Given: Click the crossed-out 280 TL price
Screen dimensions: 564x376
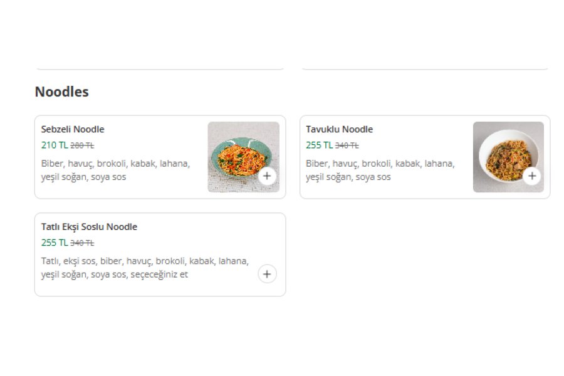Looking at the screenshot, I should 82,145.
